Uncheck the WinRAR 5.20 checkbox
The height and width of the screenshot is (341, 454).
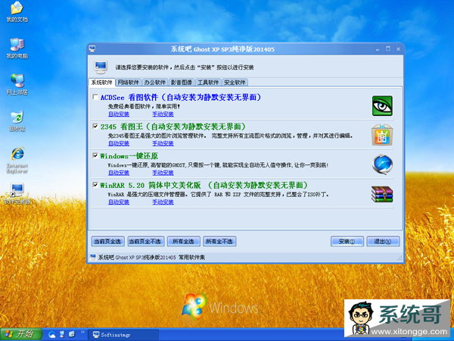(95, 185)
